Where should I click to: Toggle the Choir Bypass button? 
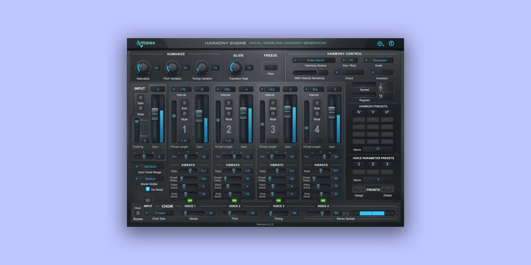tap(138, 213)
